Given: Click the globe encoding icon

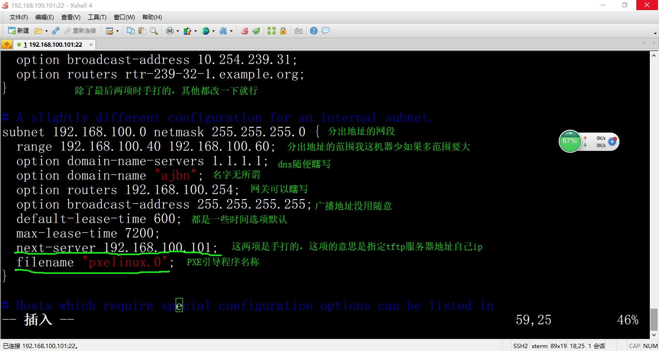Looking at the screenshot, I should (206, 31).
